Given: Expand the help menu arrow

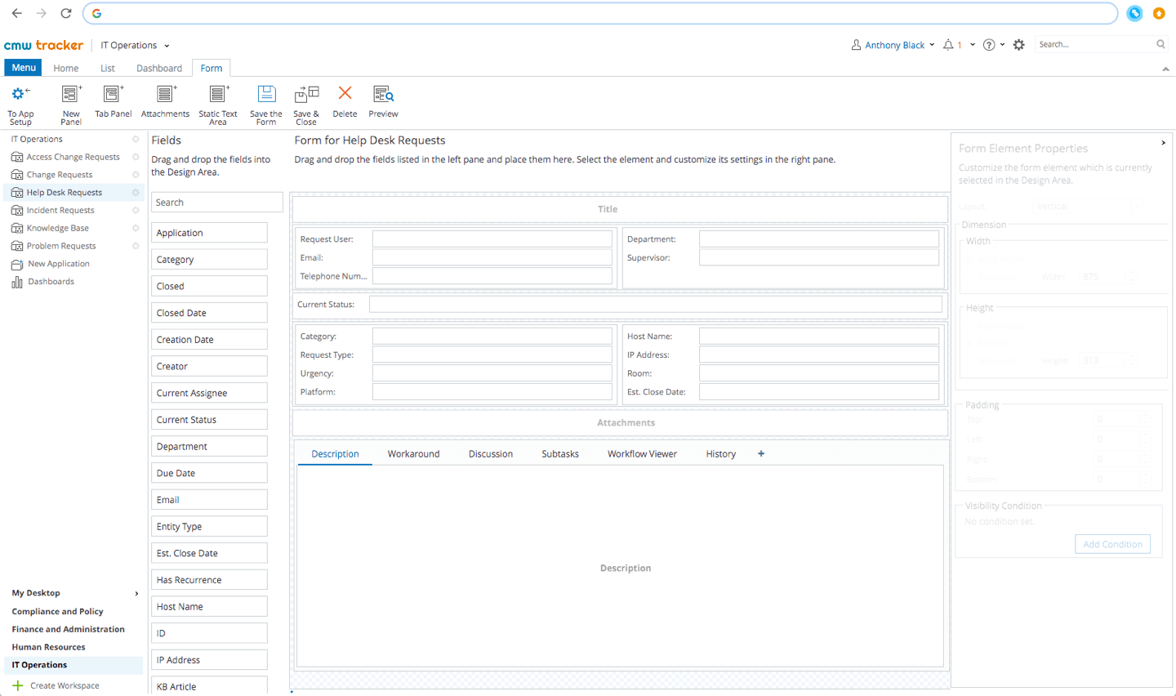Looking at the screenshot, I should pyautogui.click(x=1002, y=45).
